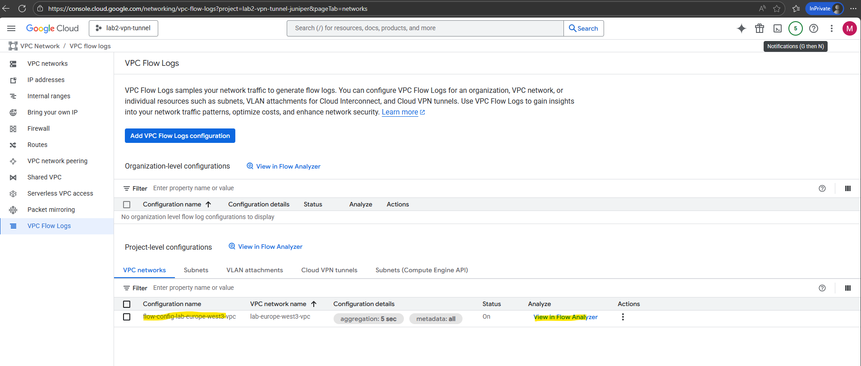
Task: Open filter help for project-level table
Action: tap(822, 288)
